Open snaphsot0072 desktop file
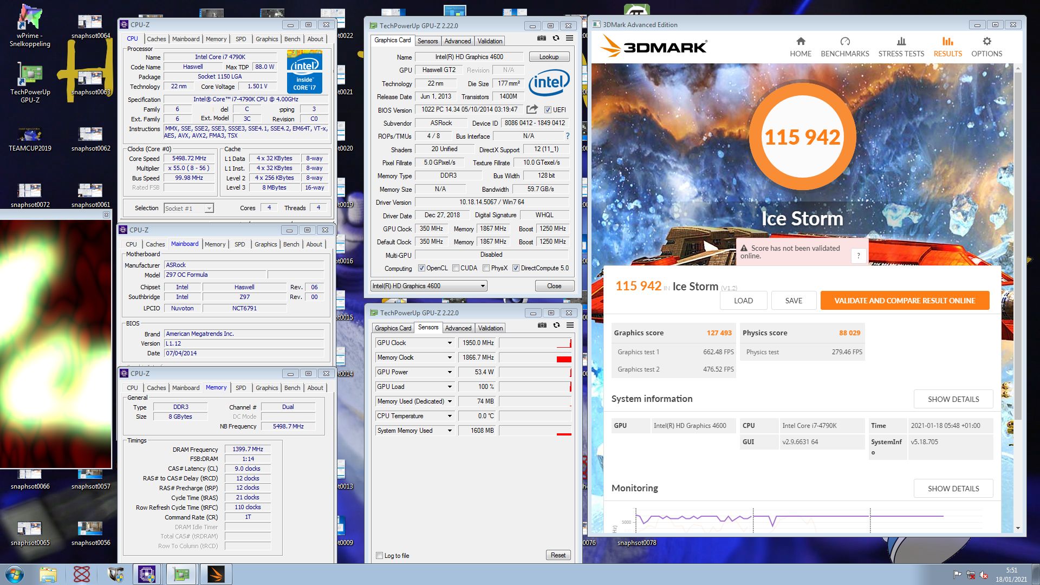Screen dimensions: 1040x585 (x=30, y=196)
